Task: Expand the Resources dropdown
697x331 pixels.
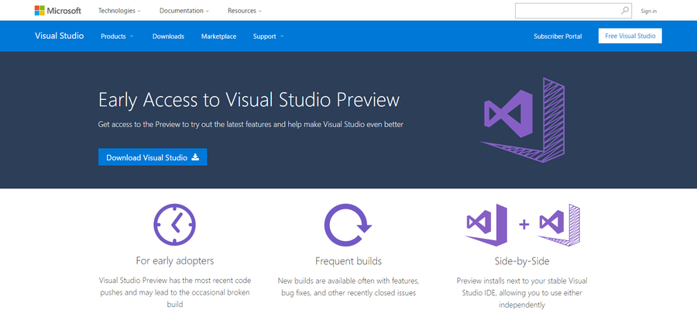Action: pos(245,11)
